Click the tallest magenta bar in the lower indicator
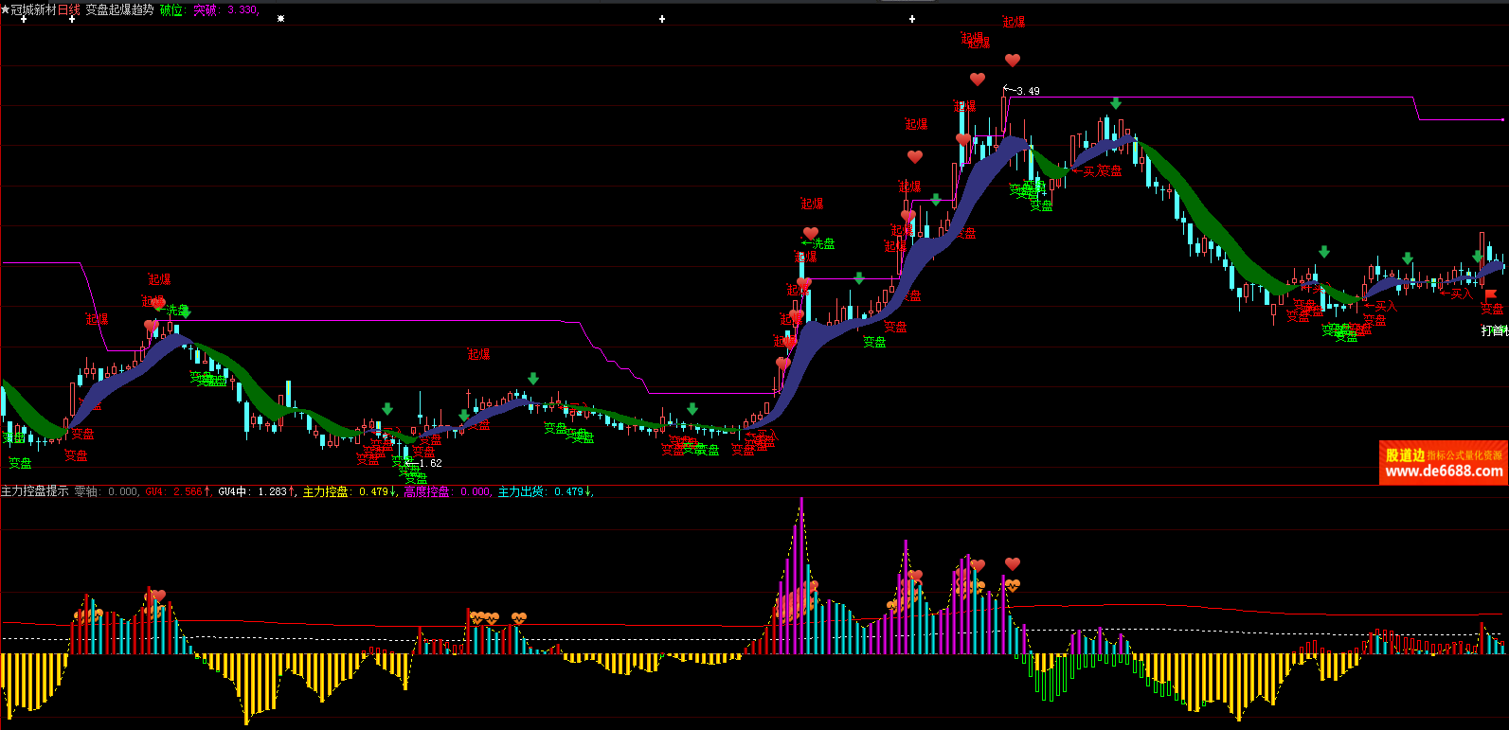Viewport: 1509px width, 730px height. [x=801, y=576]
